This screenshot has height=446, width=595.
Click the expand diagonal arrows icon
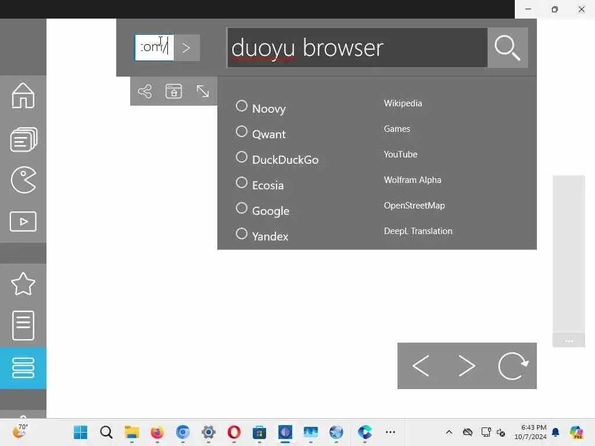pyautogui.click(x=203, y=91)
